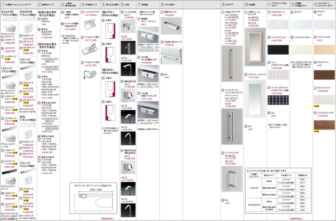336x221 pixels.
Task: Open the handle faucet photo priced ¥4,500
Action: (x=128, y=26)
